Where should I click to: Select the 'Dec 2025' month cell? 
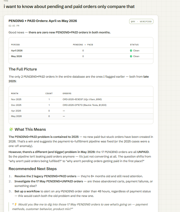16,105
